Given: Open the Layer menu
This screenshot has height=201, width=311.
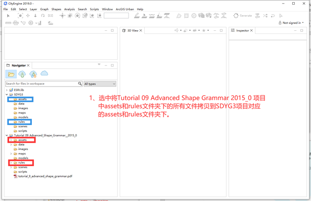Looking at the screenshot, I should coord(33,9).
